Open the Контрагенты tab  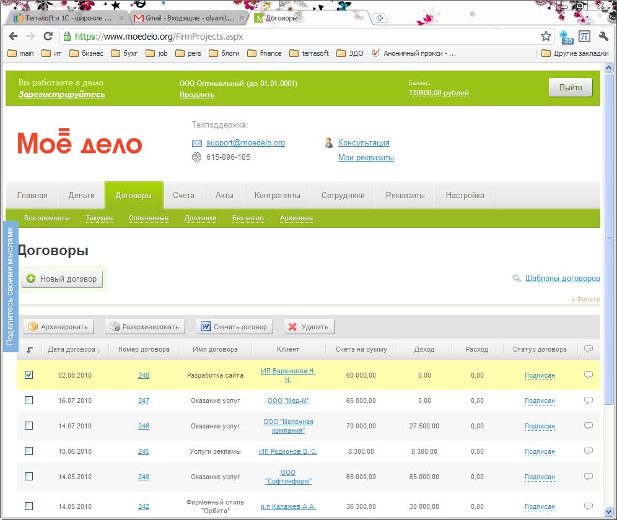click(x=277, y=196)
